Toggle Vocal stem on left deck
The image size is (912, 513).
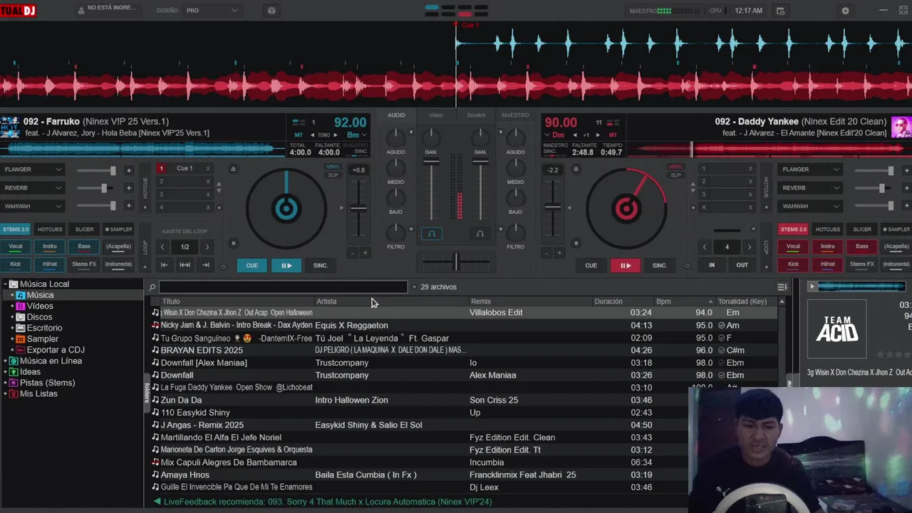coord(16,247)
